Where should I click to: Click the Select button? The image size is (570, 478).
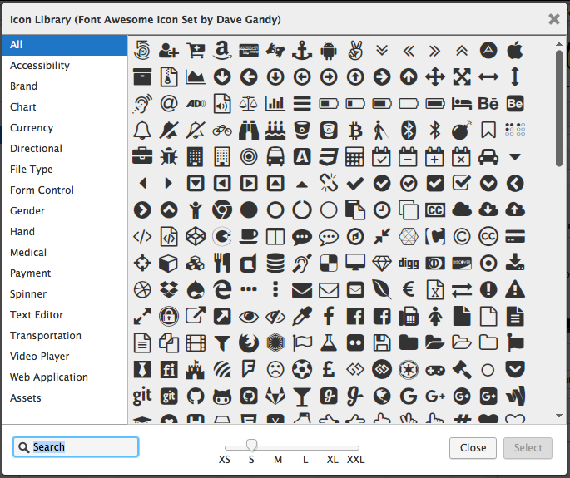click(528, 448)
